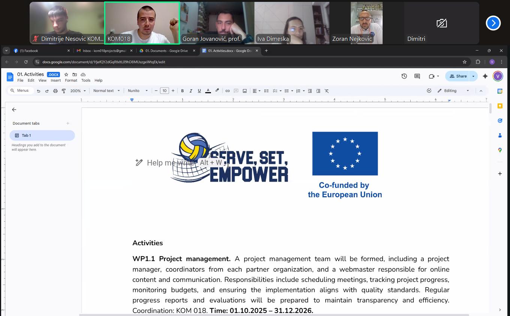Viewport: 510px width, 316px height.
Task: Toggle underline formatting
Action: (x=199, y=91)
